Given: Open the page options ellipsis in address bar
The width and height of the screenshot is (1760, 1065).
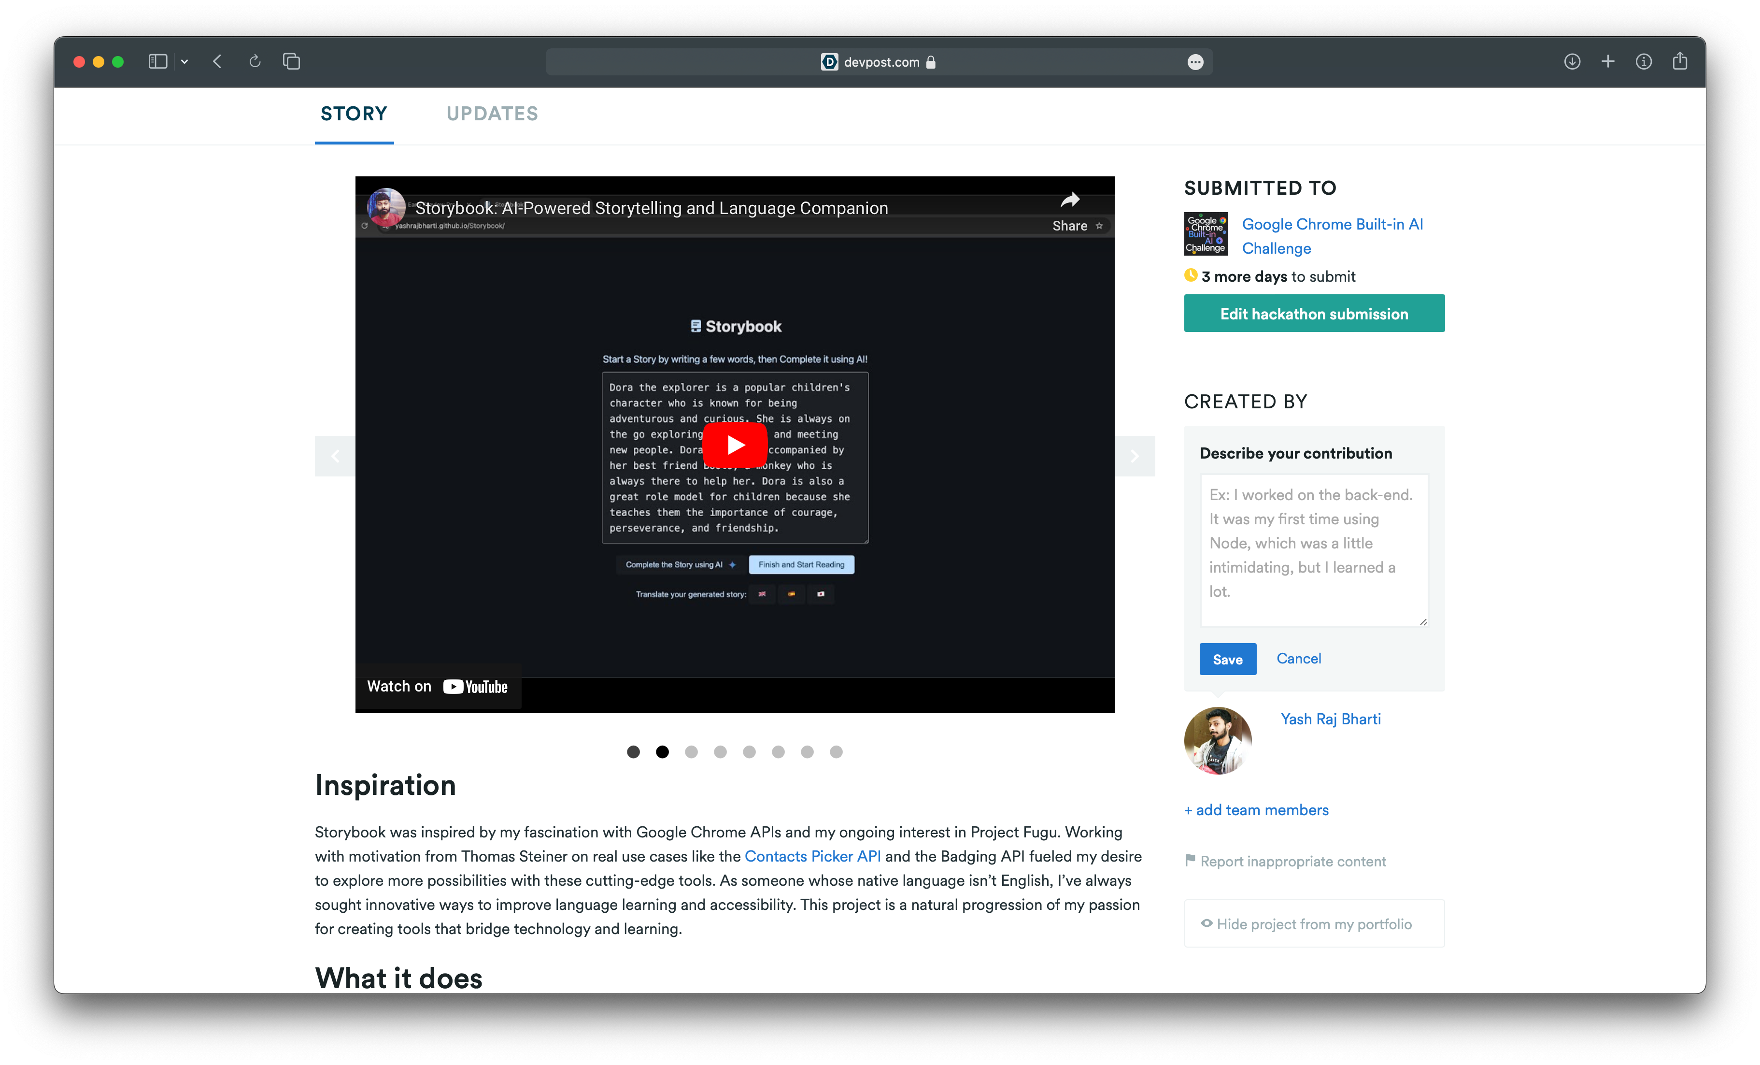Looking at the screenshot, I should point(1195,62).
